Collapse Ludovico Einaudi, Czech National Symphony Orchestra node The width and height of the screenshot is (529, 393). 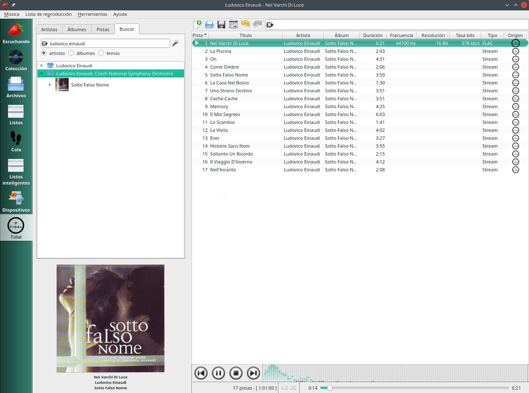pos(41,74)
